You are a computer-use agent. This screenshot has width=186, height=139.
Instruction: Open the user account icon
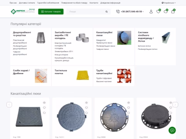[151, 12]
